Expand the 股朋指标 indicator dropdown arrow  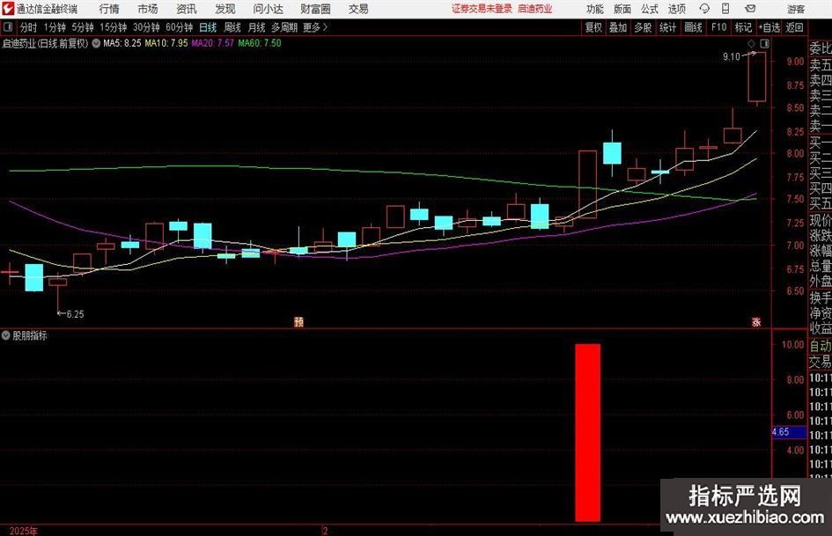(5, 335)
